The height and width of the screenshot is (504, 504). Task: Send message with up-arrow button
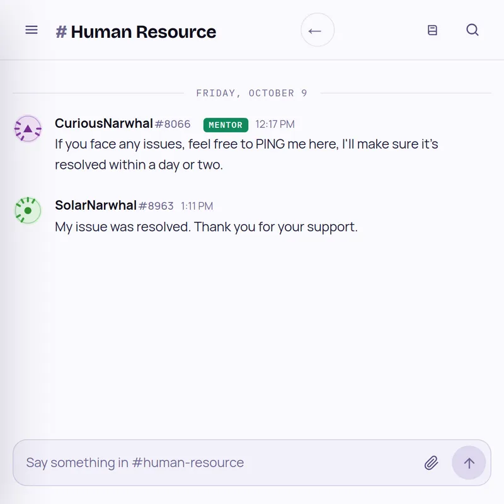(469, 463)
